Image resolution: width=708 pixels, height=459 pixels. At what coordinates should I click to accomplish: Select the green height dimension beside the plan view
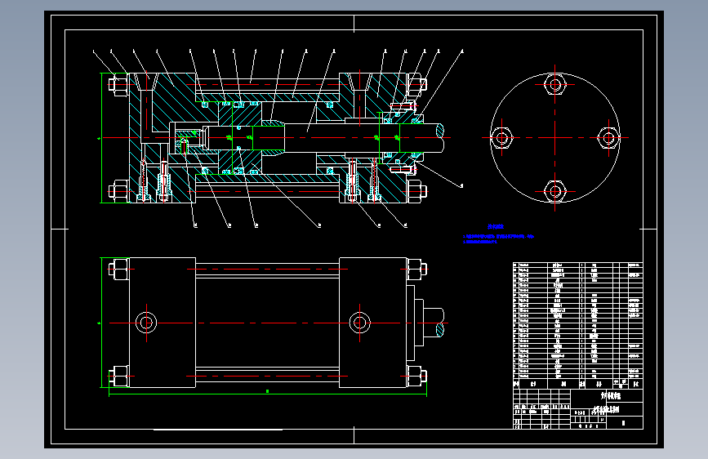(101, 323)
